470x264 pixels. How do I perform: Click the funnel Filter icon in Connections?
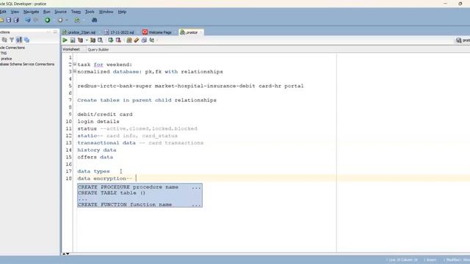(x=12, y=40)
